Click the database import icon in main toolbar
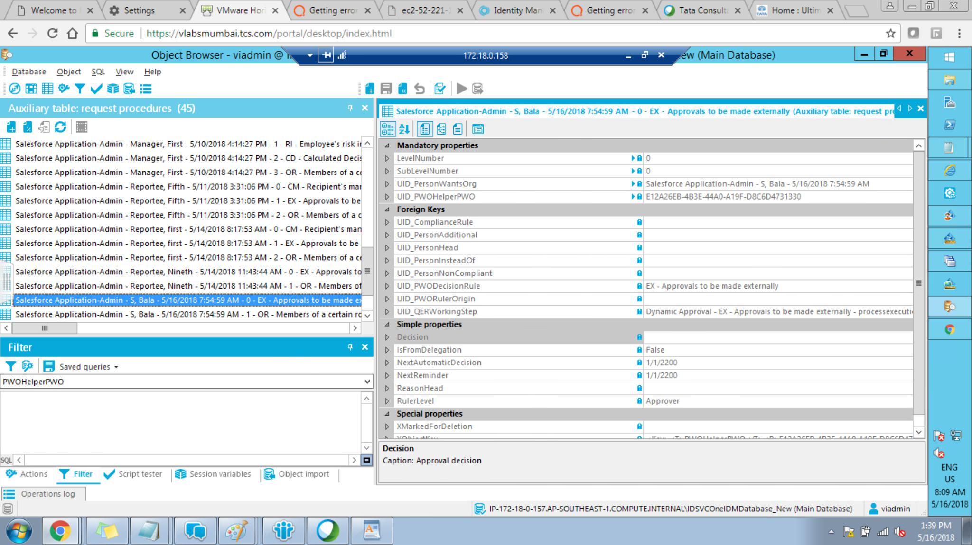 coord(129,89)
